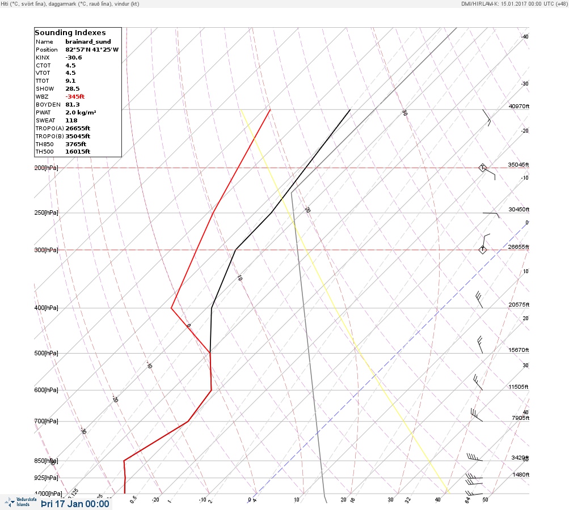Select the TH500 value 16015ft
The image size is (569, 510).
point(78,151)
